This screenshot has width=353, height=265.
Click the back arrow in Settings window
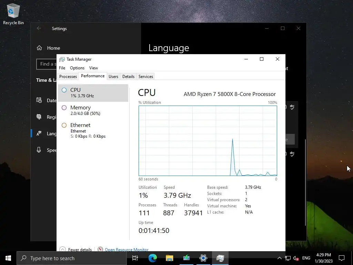[39, 28]
